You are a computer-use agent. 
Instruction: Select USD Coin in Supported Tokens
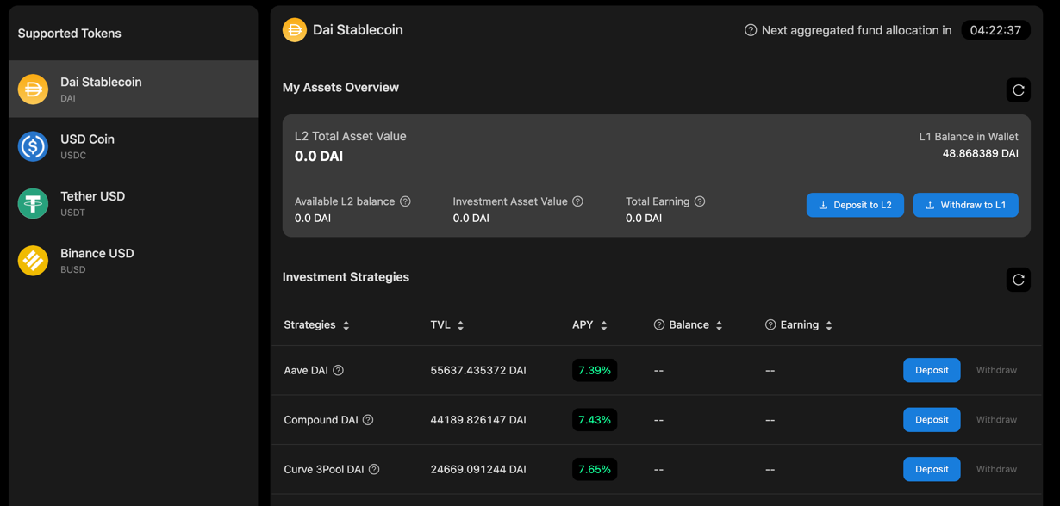point(134,146)
